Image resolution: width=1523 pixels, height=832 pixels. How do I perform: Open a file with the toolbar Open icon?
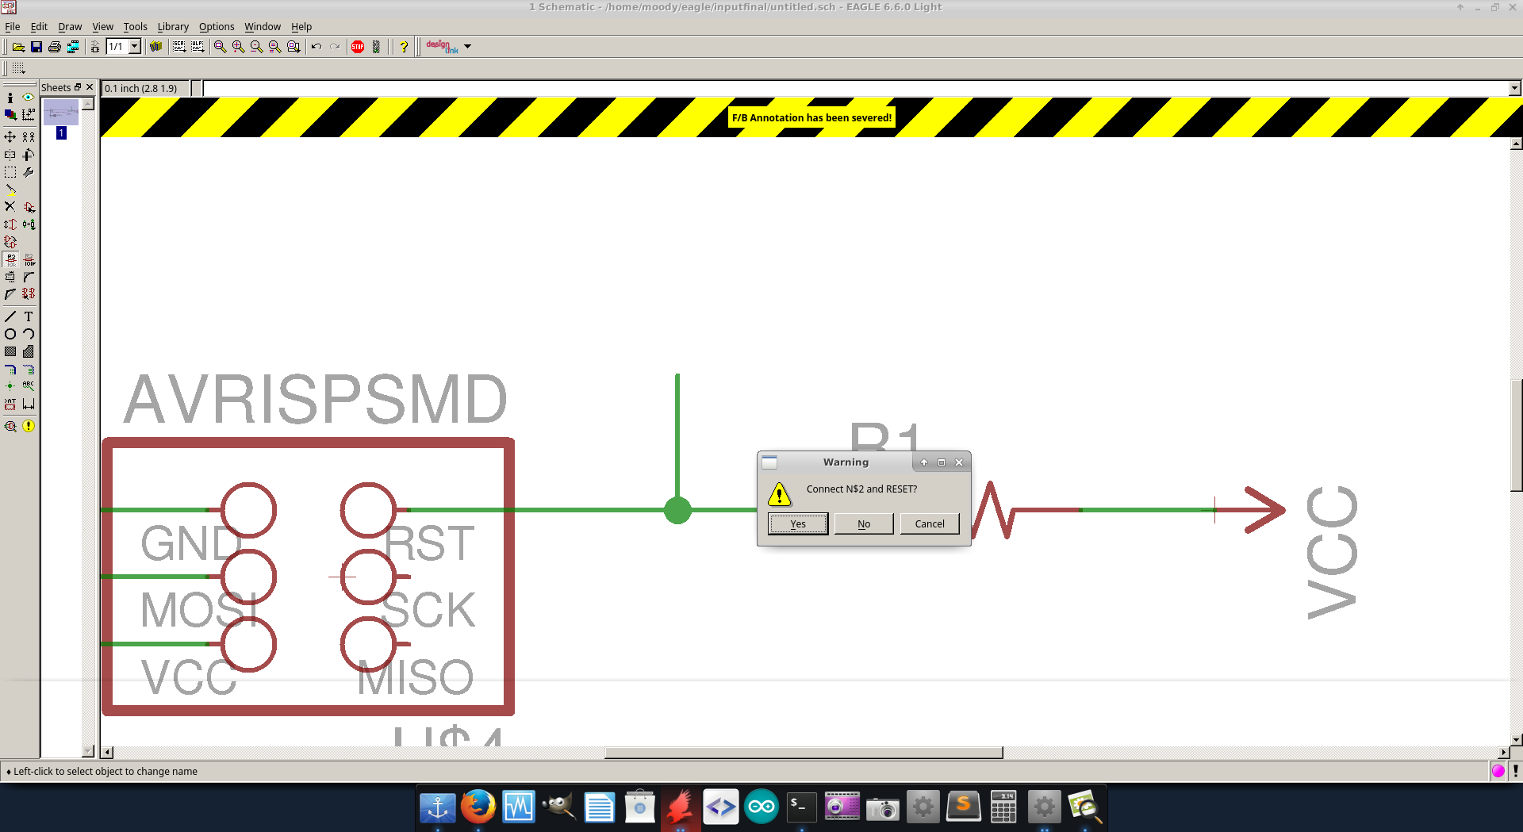pyautogui.click(x=18, y=47)
